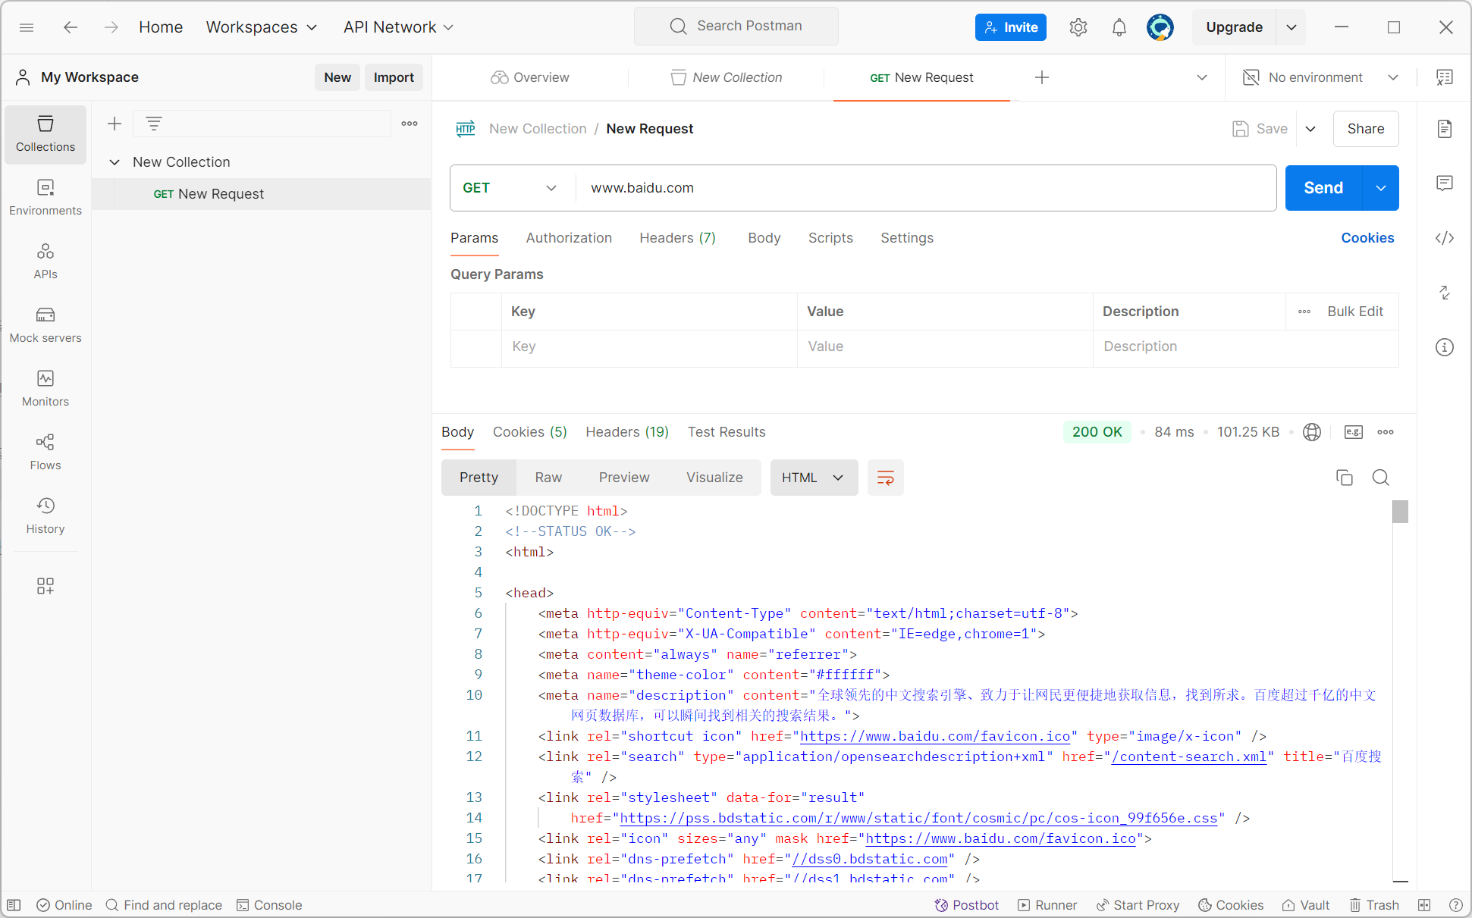Open the response Headers (19) tab
Screen dimensions: 1472x918
pos(627,432)
